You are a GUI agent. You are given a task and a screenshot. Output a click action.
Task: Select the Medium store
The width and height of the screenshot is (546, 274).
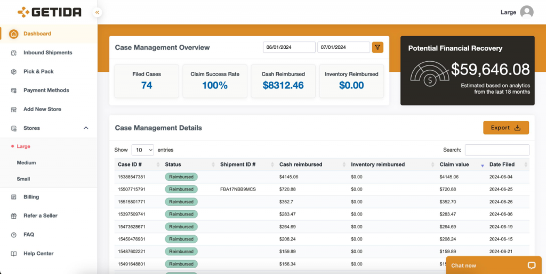click(x=27, y=162)
